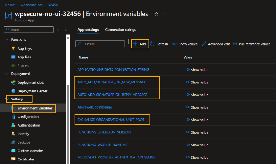
Task: Open the Deployment Center cube icon
Action: (x=13, y=91)
